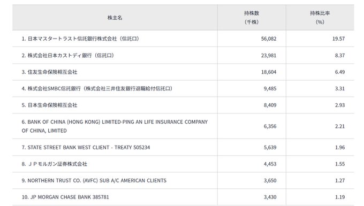Click the 持株比率 (%) column header
Image resolution: width=364 pixels, height=206 pixels.
click(320, 18)
